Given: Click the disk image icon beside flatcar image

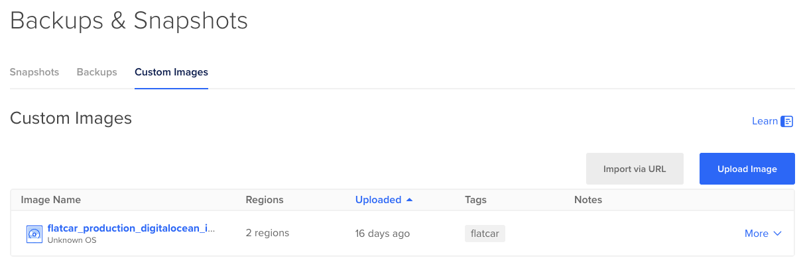Looking at the screenshot, I should pos(34,234).
